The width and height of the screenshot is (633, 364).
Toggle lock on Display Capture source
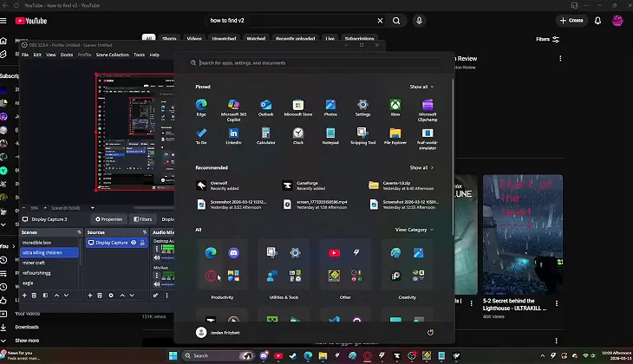point(142,243)
